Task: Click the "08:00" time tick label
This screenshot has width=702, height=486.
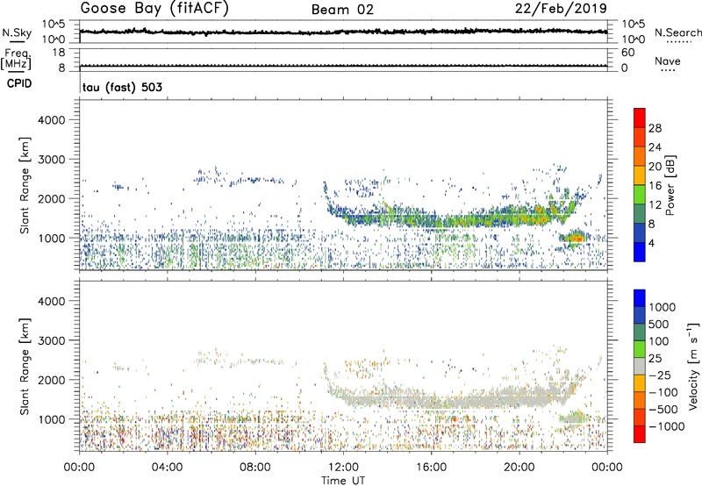Action: coord(255,468)
